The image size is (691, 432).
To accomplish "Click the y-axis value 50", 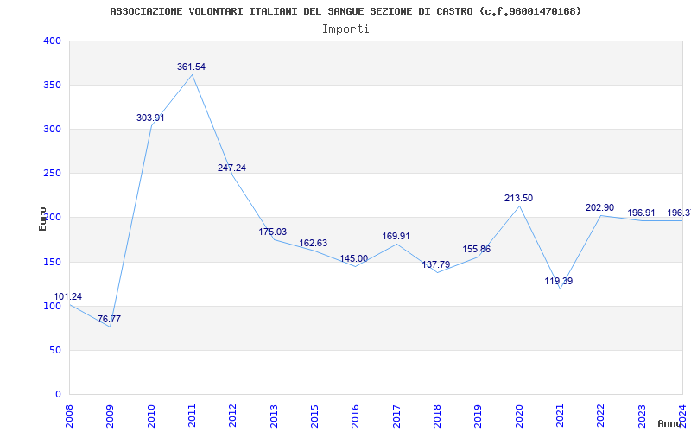I will [55, 350].
